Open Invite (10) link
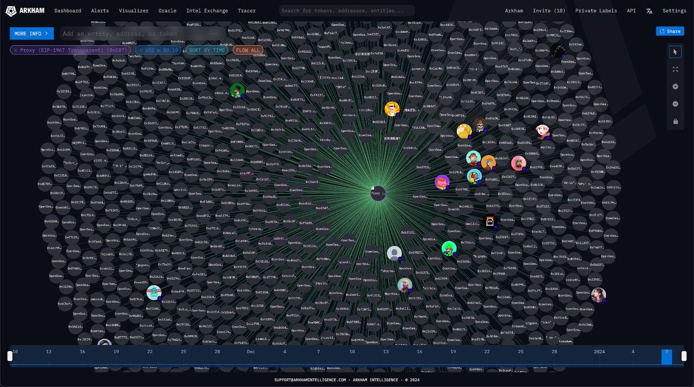 [549, 10]
